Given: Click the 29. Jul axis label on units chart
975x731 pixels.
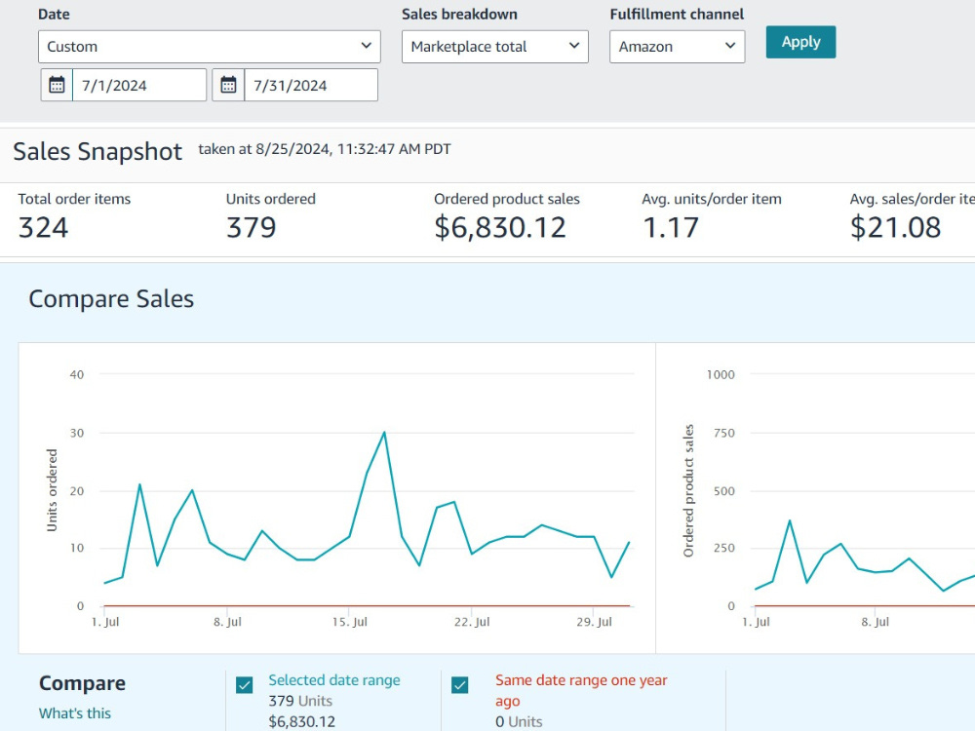Looking at the screenshot, I should click(x=595, y=622).
